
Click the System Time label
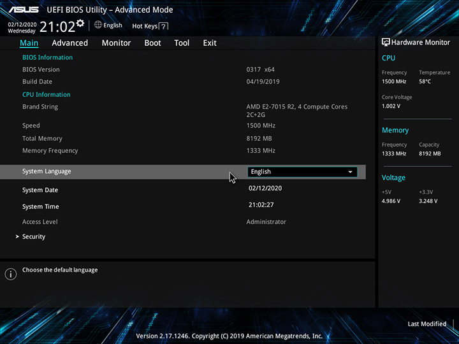(x=40, y=206)
